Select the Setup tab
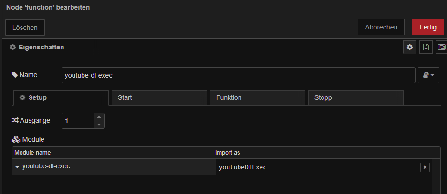 (61, 97)
